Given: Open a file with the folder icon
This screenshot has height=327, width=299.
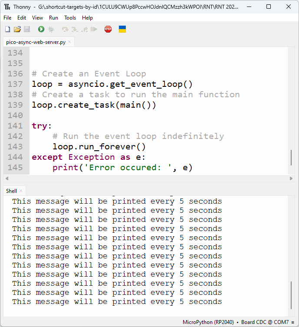Looking at the screenshot, I should click(17, 29).
